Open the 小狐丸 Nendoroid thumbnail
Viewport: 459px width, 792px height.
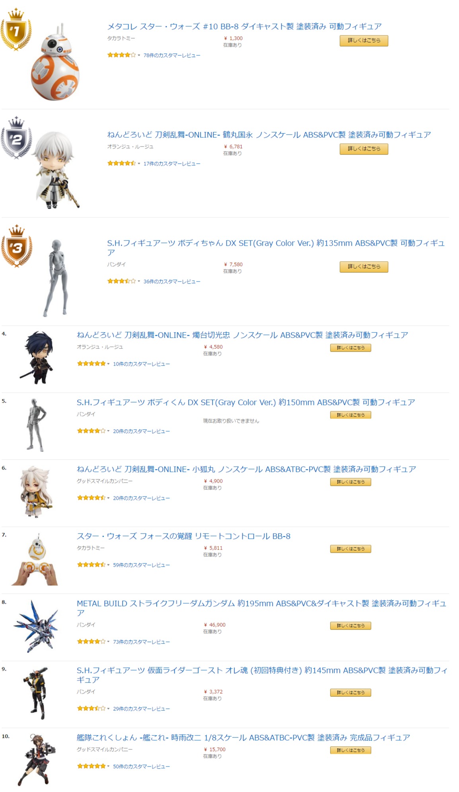(36, 492)
